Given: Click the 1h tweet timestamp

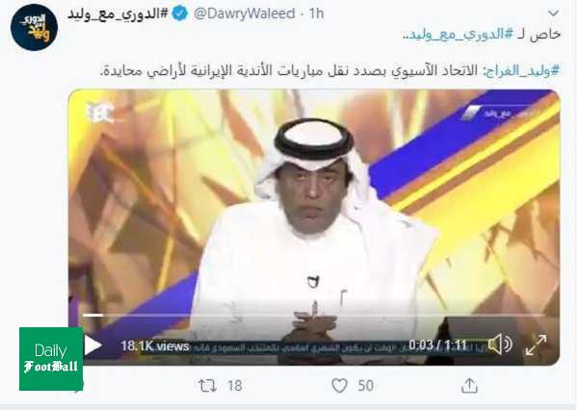Looking at the screenshot, I should 316,13.
